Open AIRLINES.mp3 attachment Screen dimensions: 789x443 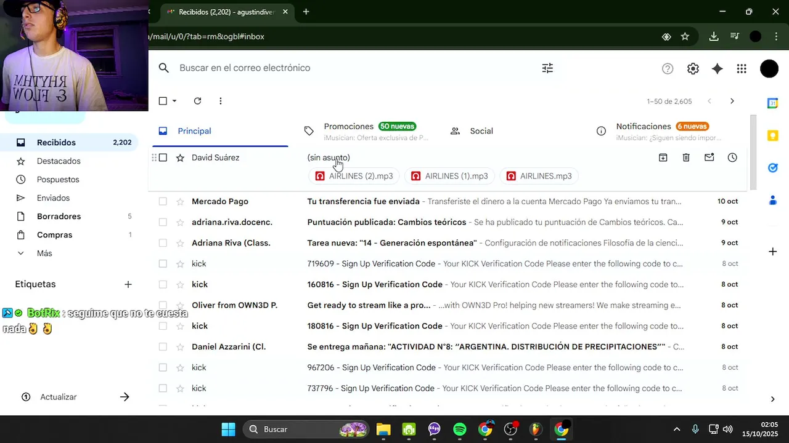click(539, 176)
